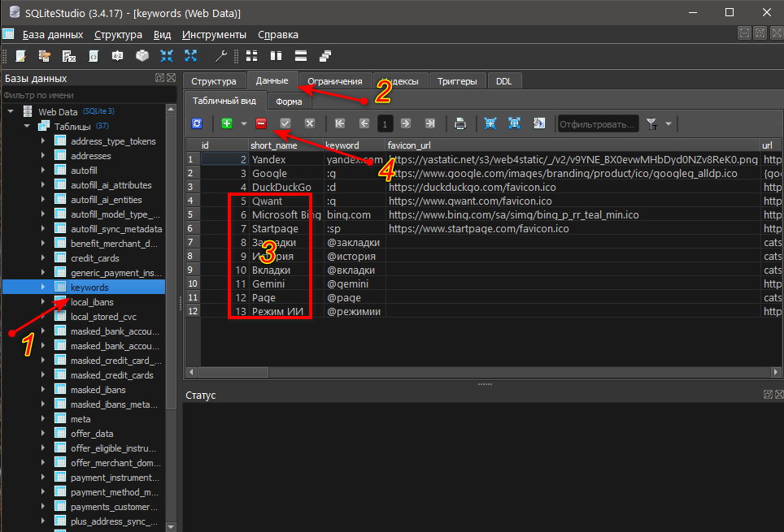This screenshot has height=532, width=784.
Task: Click the collapse-arrows icon in the main toolbar
Action: 167,56
